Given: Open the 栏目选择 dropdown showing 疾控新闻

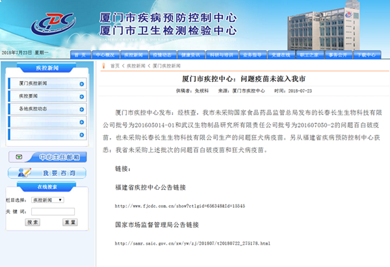Looking at the screenshot, I should point(47,200).
